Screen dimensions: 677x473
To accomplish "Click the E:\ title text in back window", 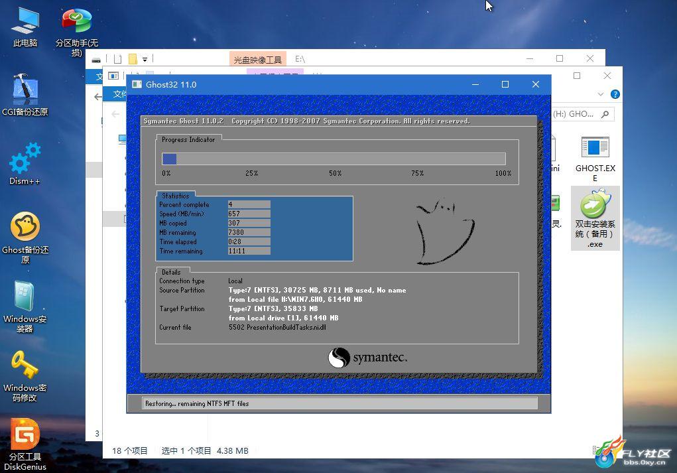I will [x=300, y=59].
